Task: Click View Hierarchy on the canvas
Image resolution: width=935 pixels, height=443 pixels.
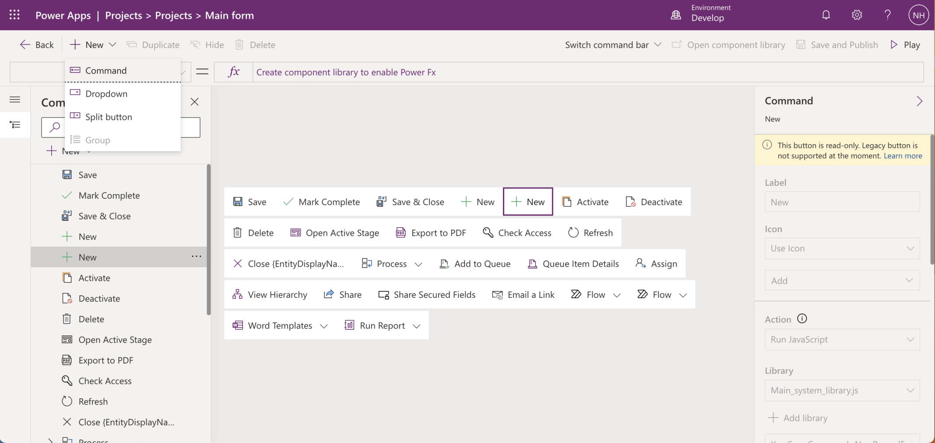Action: point(270,295)
